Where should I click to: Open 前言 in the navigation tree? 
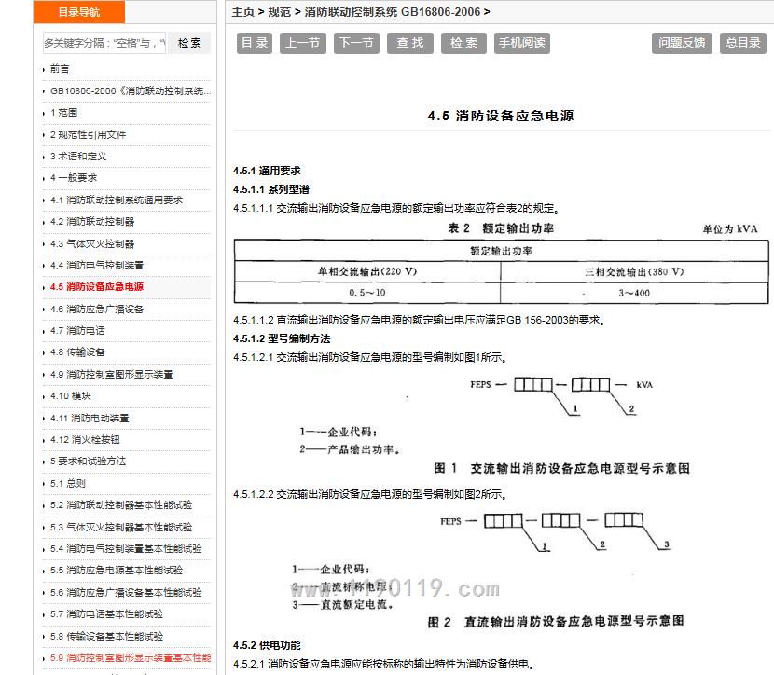click(x=60, y=69)
